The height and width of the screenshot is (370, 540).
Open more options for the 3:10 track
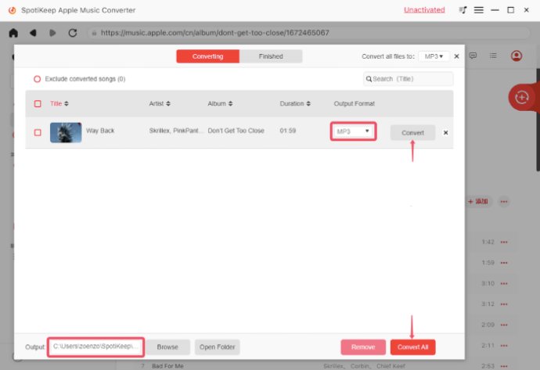pos(504,284)
